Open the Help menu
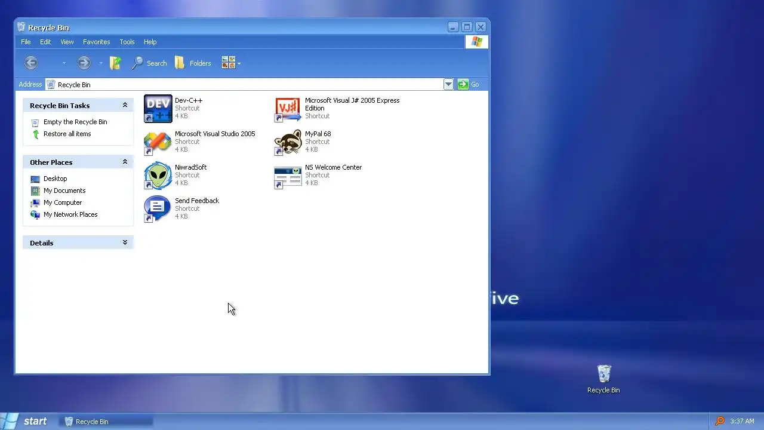The width and height of the screenshot is (764, 430). pyautogui.click(x=150, y=42)
